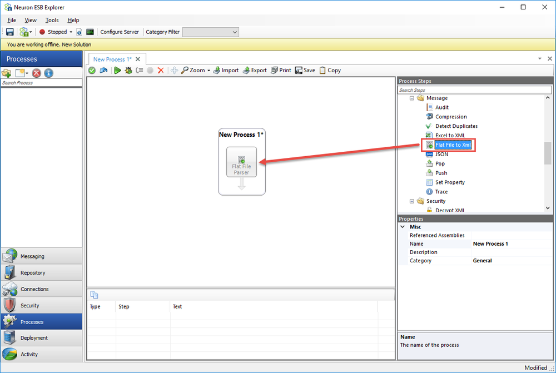556x373 pixels.
Task: Click the Search Steps input field
Action: (x=474, y=90)
